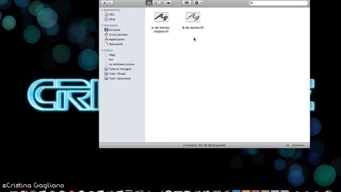Open the HD1 drive in sidebar
The width and height of the screenshot is (341, 192).
coord(110,14)
